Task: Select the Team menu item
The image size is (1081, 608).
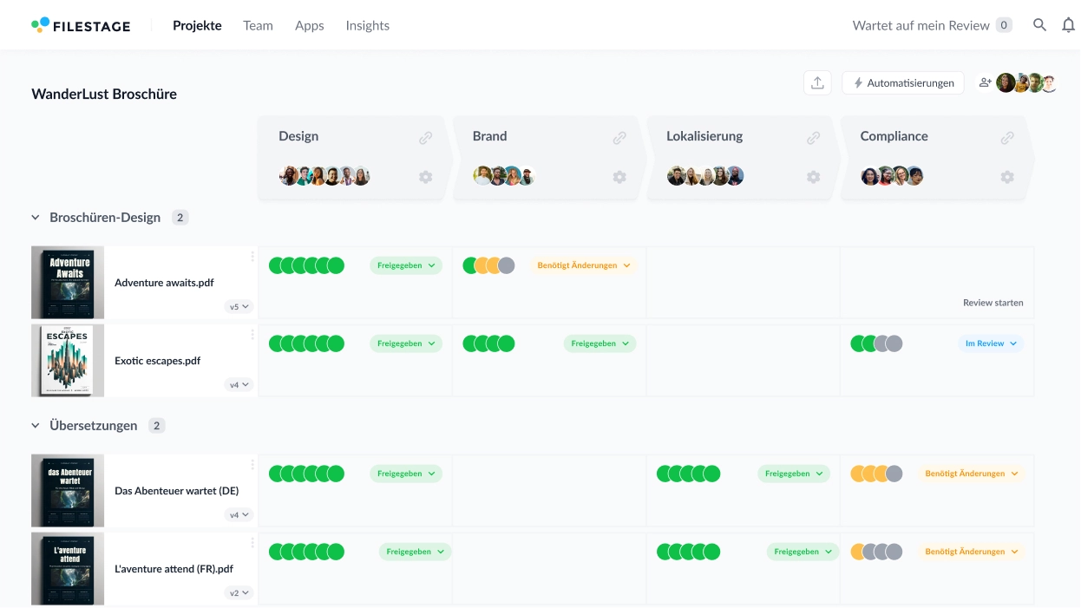Action: (258, 25)
